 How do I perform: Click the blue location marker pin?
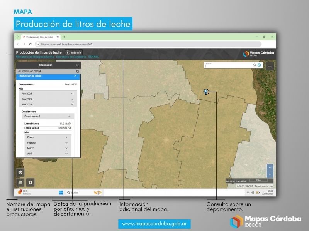206,92
